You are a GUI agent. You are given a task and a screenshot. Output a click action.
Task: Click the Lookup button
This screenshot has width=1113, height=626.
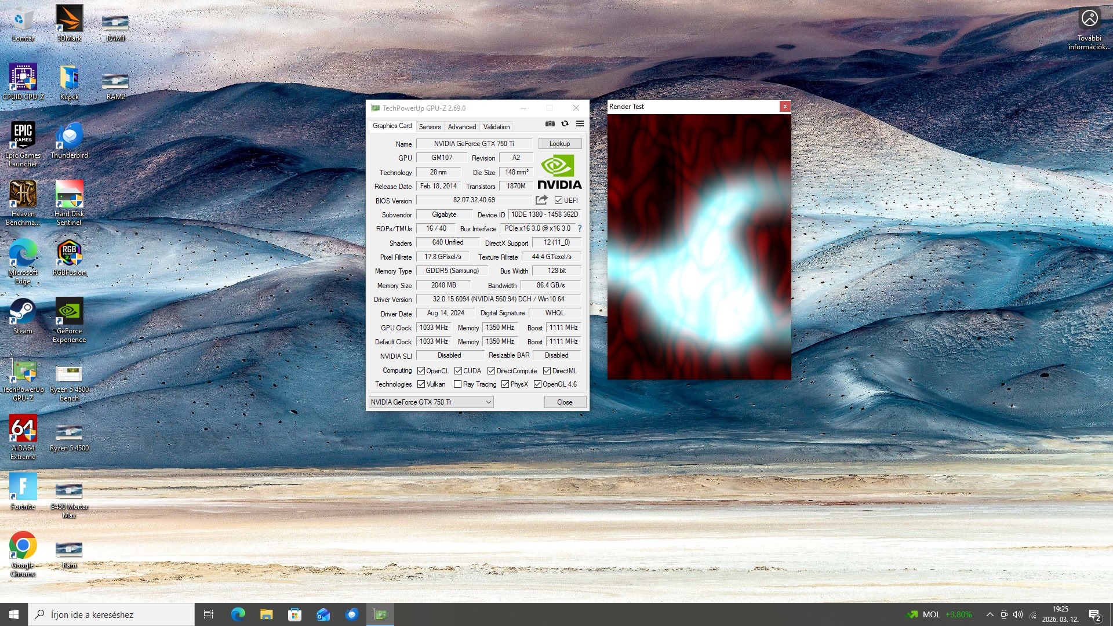pyautogui.click(x=559, y=144)
